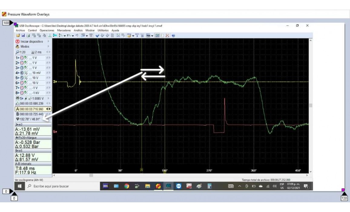Click the undo arrow toolbar icon

pos(77,35)
